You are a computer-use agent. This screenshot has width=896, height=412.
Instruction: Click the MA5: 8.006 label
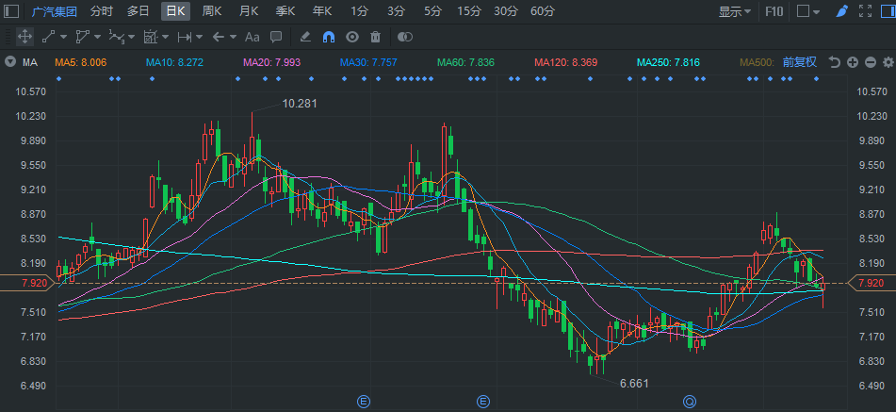(x=81, y=62)
